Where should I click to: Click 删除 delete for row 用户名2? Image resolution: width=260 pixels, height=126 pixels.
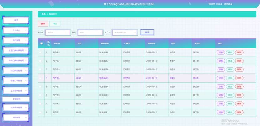pos(239,104)
